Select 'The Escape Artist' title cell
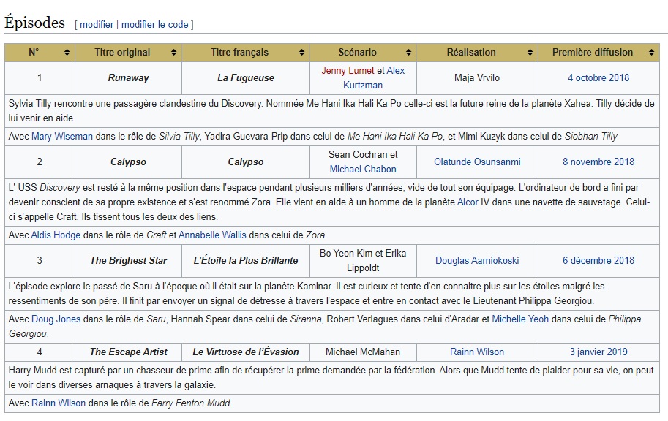This screenshot has height=421, width=668. (x=128, y=352)
